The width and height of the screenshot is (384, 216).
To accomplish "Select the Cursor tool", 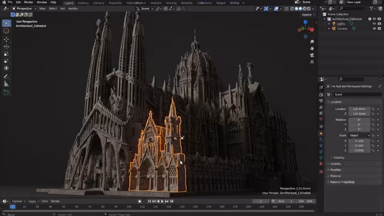I will (6, 31).
